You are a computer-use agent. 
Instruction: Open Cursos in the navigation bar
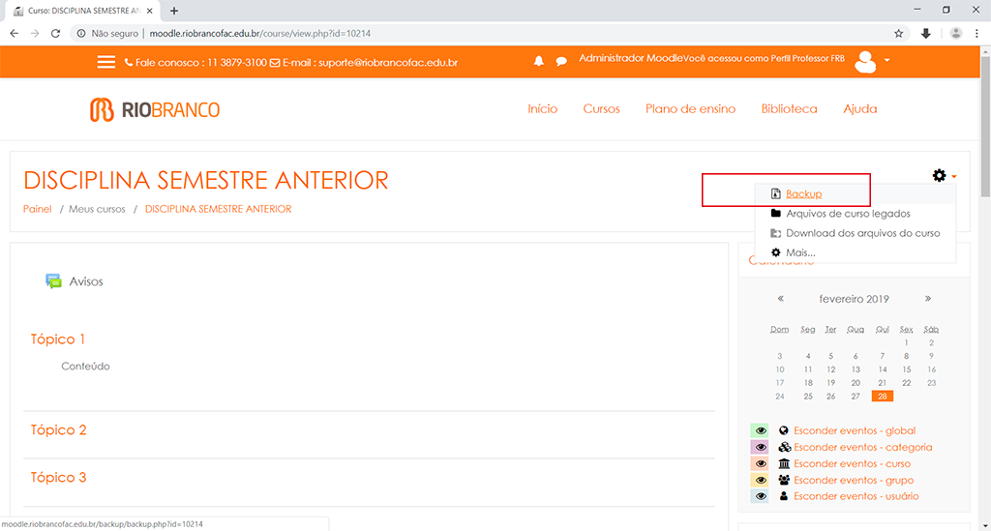[601, 108]
